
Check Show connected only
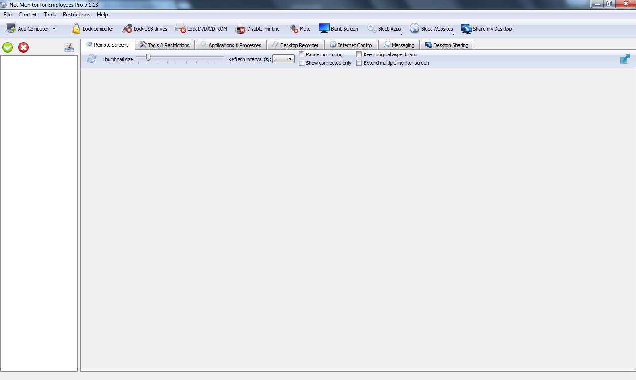[x=301, y=63]
